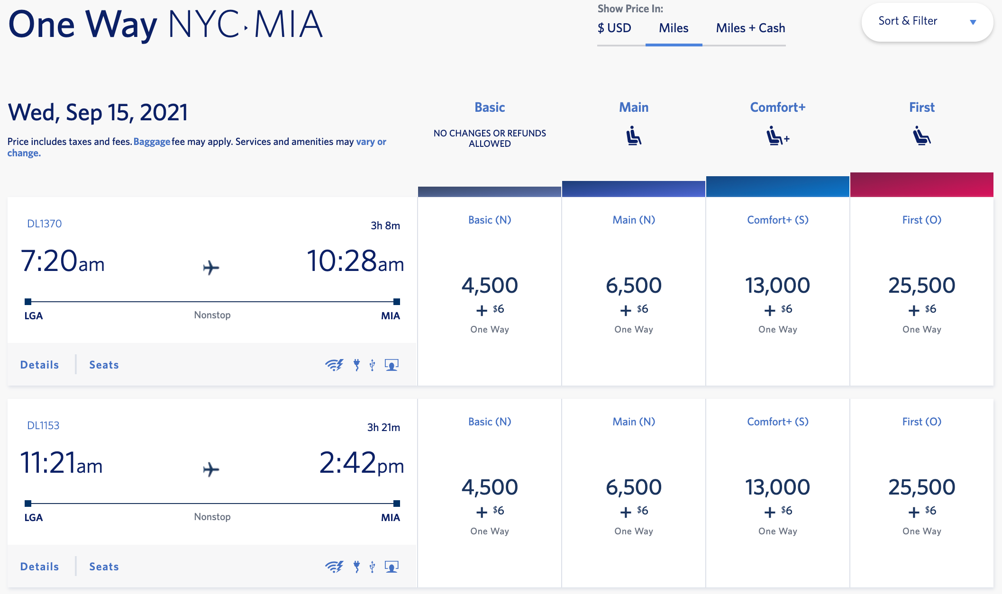Click the First class seat icon
The width and height of the screenshot is (1002, 594).
pos(922,136)
